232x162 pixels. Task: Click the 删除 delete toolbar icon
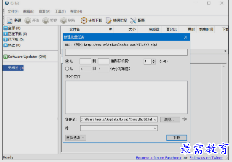coord(64,21)
